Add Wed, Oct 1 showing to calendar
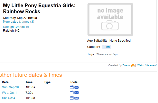 [x=72, y=93]
